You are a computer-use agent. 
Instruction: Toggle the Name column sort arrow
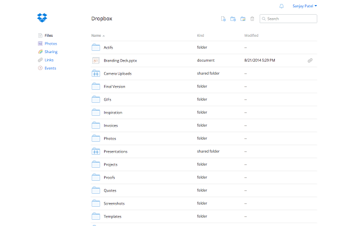[x=104, y=36]
